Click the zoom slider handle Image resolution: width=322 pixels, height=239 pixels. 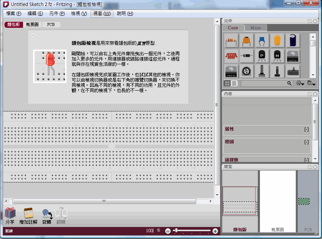176,230
